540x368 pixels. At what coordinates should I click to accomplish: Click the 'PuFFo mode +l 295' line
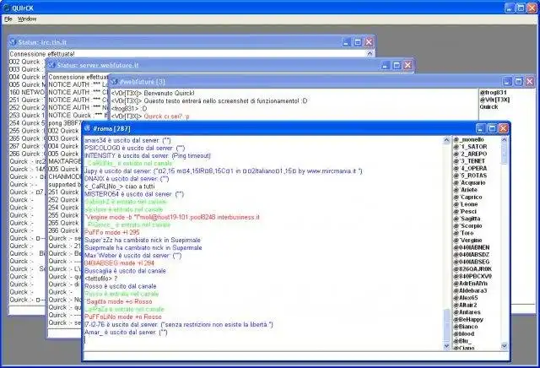112,233
